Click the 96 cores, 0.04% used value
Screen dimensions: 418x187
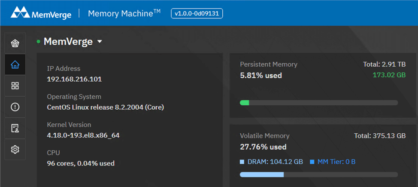[x=81, y=163]
